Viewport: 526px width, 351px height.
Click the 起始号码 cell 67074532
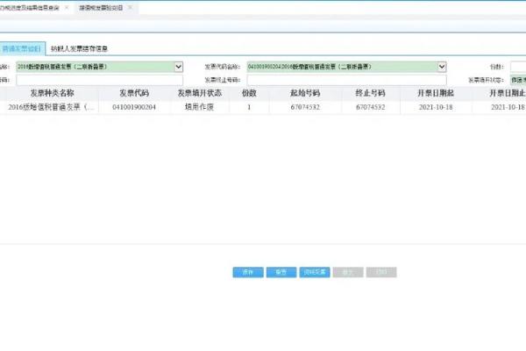pos(305,107)
